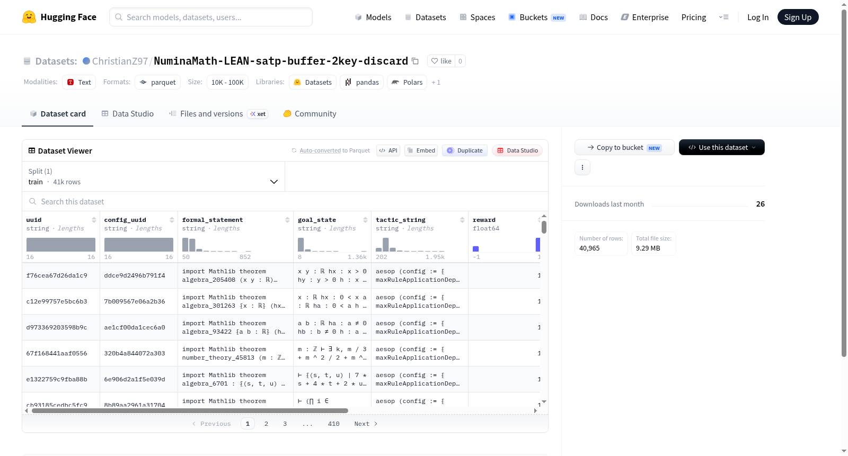Click the Duplicate button
848x456 pixels.
tap(465, 150)
